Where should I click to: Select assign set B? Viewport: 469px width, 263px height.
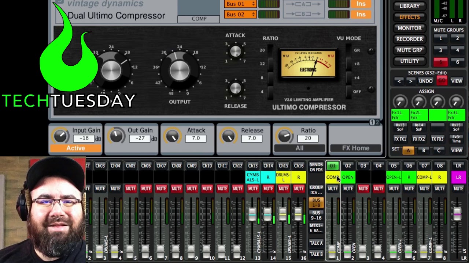[424, 150]
